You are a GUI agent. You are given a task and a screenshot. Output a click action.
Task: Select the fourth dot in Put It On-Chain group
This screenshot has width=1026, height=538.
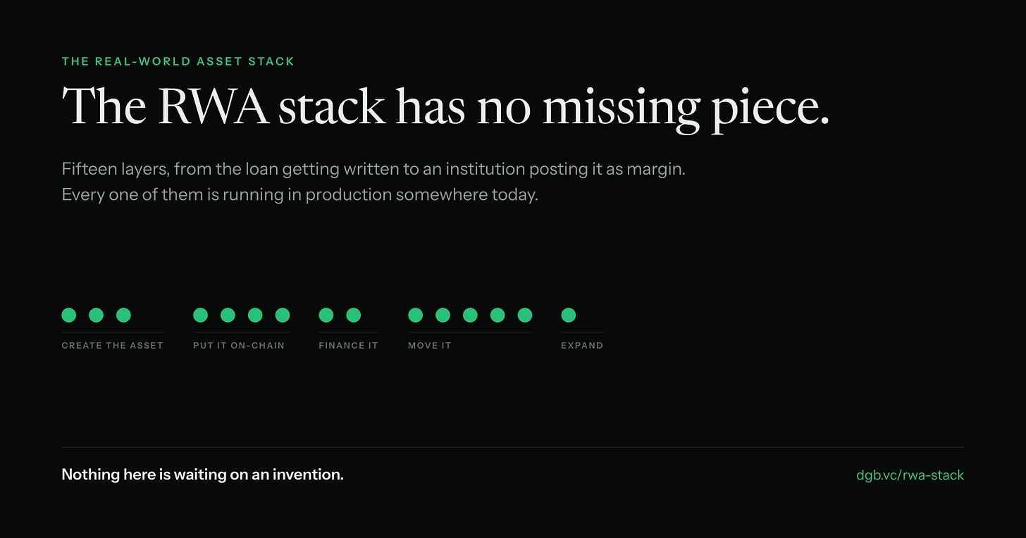pyautogui.click(x=283, y=315)
